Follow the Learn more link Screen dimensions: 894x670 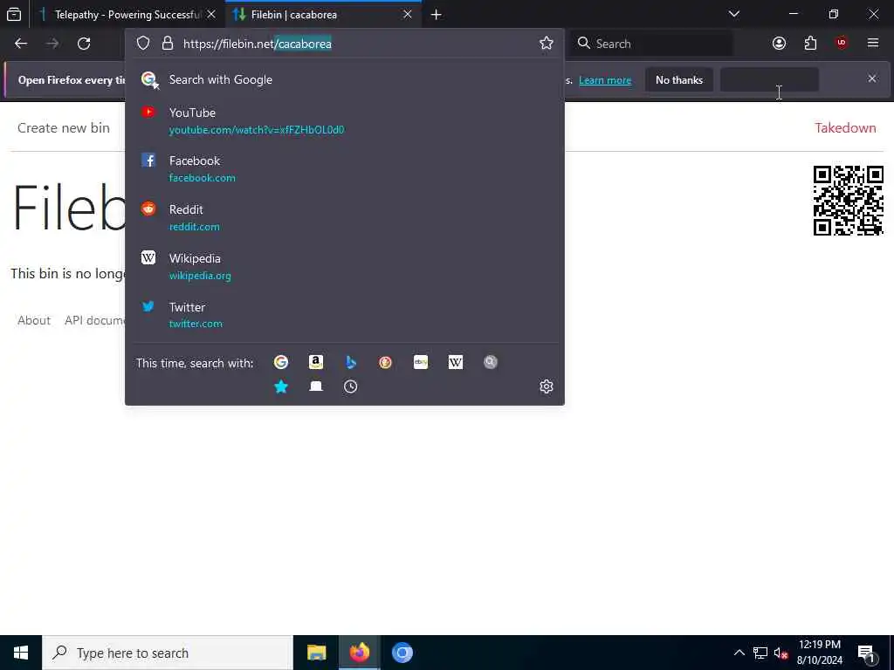point(605,80)
